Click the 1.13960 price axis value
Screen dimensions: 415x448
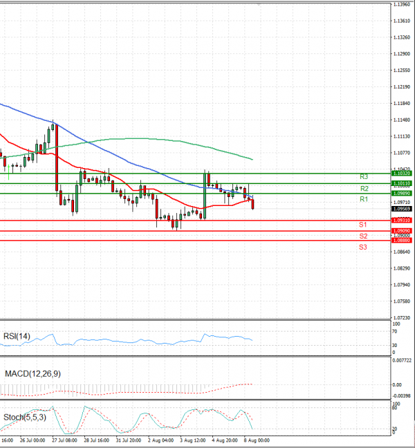(402, 5)
